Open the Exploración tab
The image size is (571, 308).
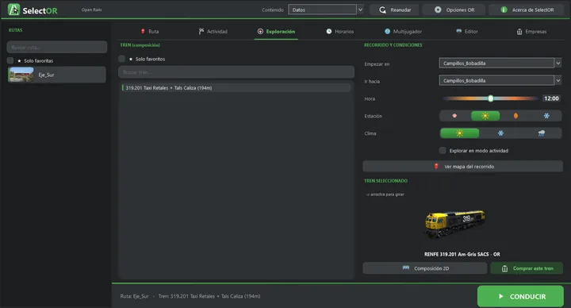[276, 32]
